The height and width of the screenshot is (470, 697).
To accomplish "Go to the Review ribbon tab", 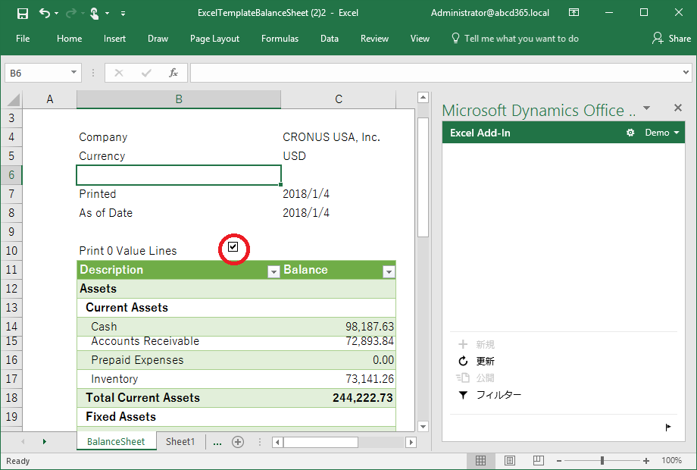I will click(375, 39).
